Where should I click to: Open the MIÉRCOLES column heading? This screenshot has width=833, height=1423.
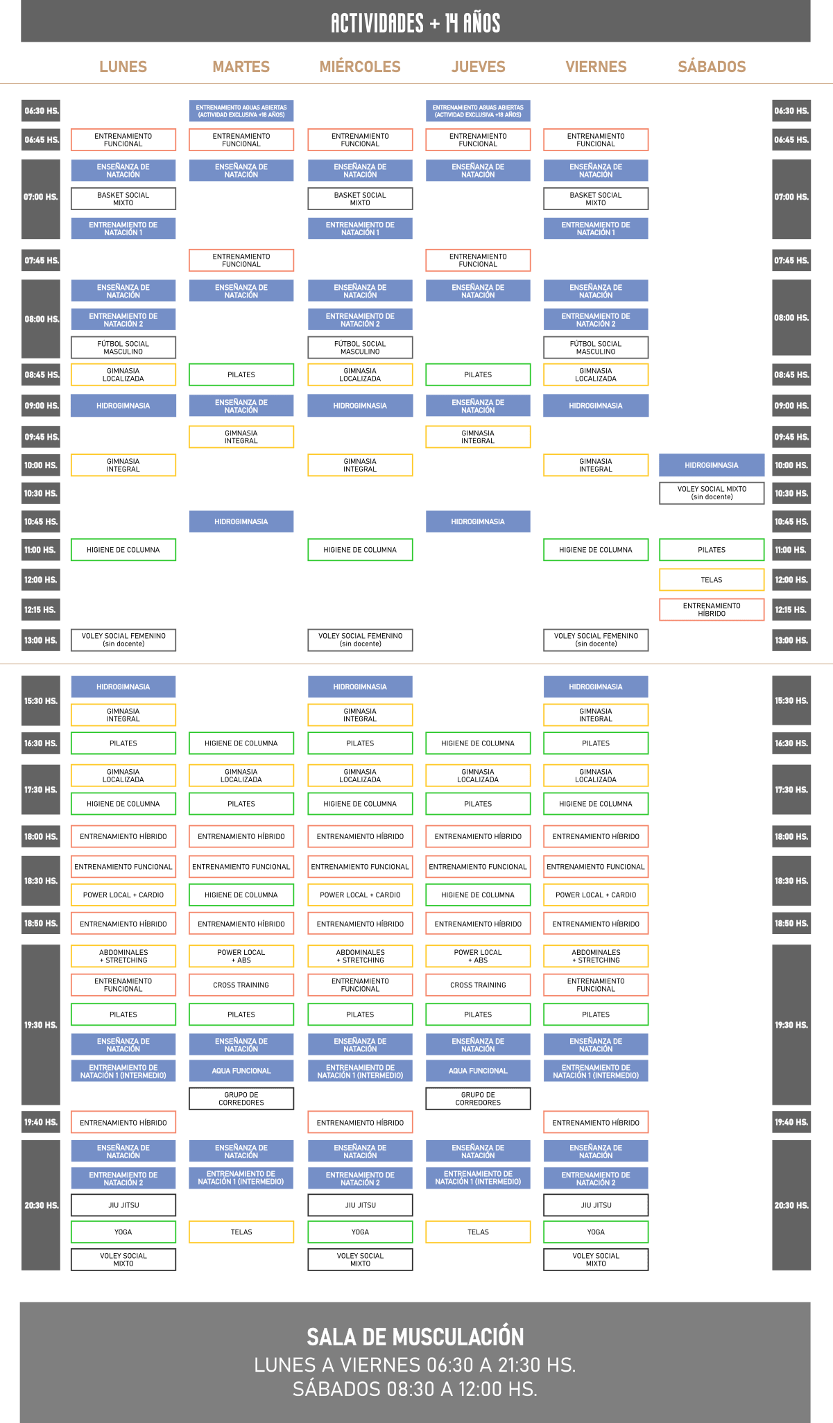[x=360, y=67]
